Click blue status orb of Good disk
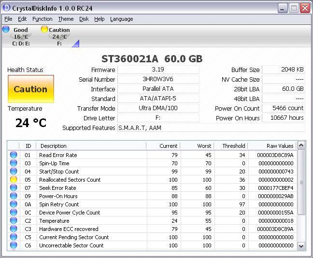 (x=6, y=29)
